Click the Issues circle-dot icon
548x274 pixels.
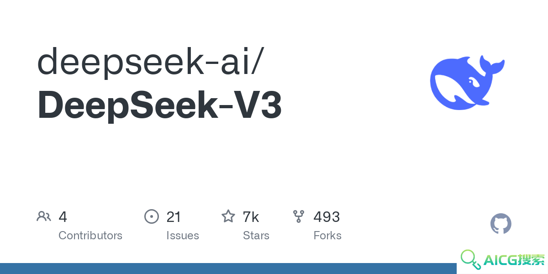click(x=152, y=216)
